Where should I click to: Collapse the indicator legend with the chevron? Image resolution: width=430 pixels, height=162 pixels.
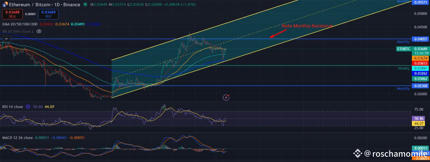pyautogui.click(x=6, y=39)
